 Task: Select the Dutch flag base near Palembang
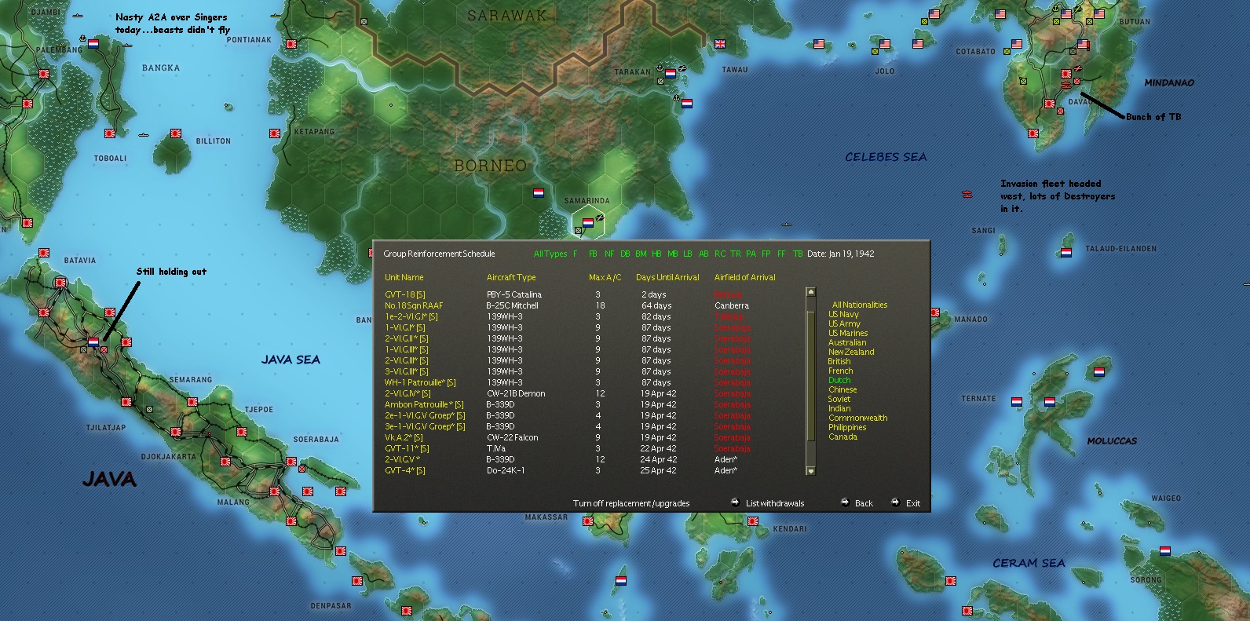[93, 44]
